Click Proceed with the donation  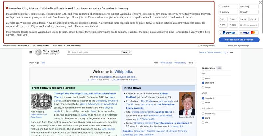pos(239,40)
